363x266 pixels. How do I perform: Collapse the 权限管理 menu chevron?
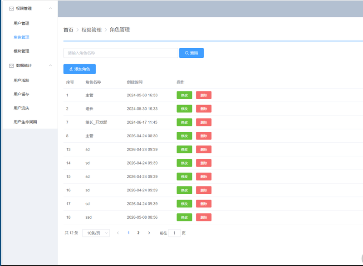click(x=50, y=8)
